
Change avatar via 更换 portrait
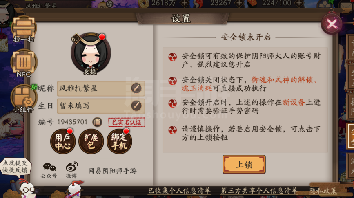[x=91, y=54]
